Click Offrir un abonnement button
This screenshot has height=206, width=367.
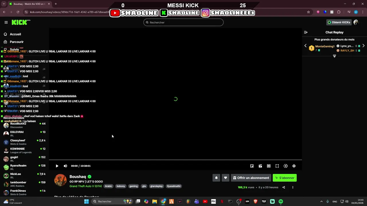(251, 178)
